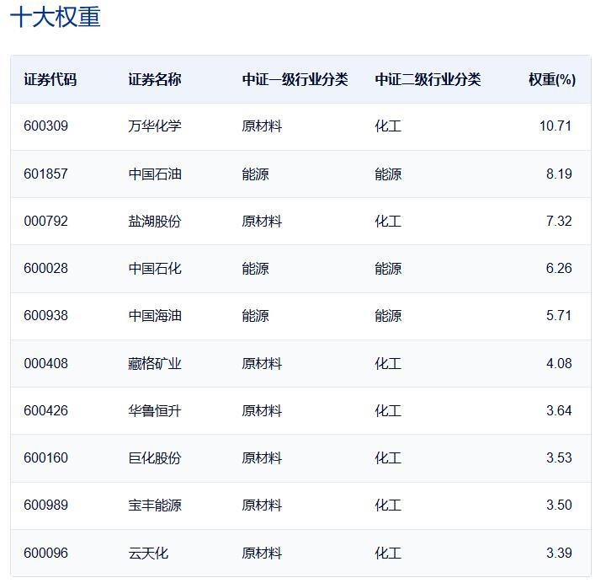Select the name 中国海油
The height and width of the screenshot is (583, 606).
pos(155,315)
